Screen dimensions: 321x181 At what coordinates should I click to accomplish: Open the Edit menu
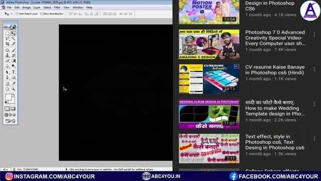(17, 8)
